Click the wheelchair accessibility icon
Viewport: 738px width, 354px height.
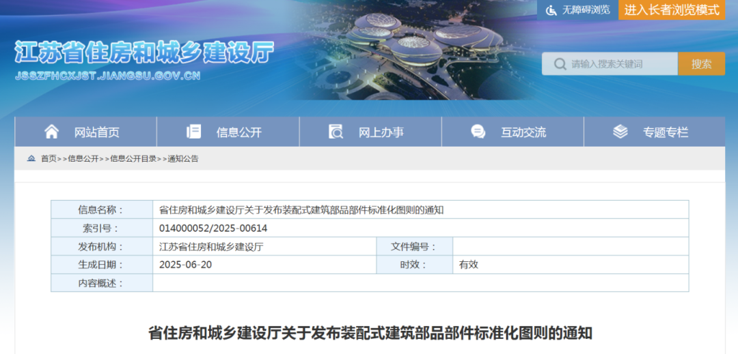[x=551, y=10]
